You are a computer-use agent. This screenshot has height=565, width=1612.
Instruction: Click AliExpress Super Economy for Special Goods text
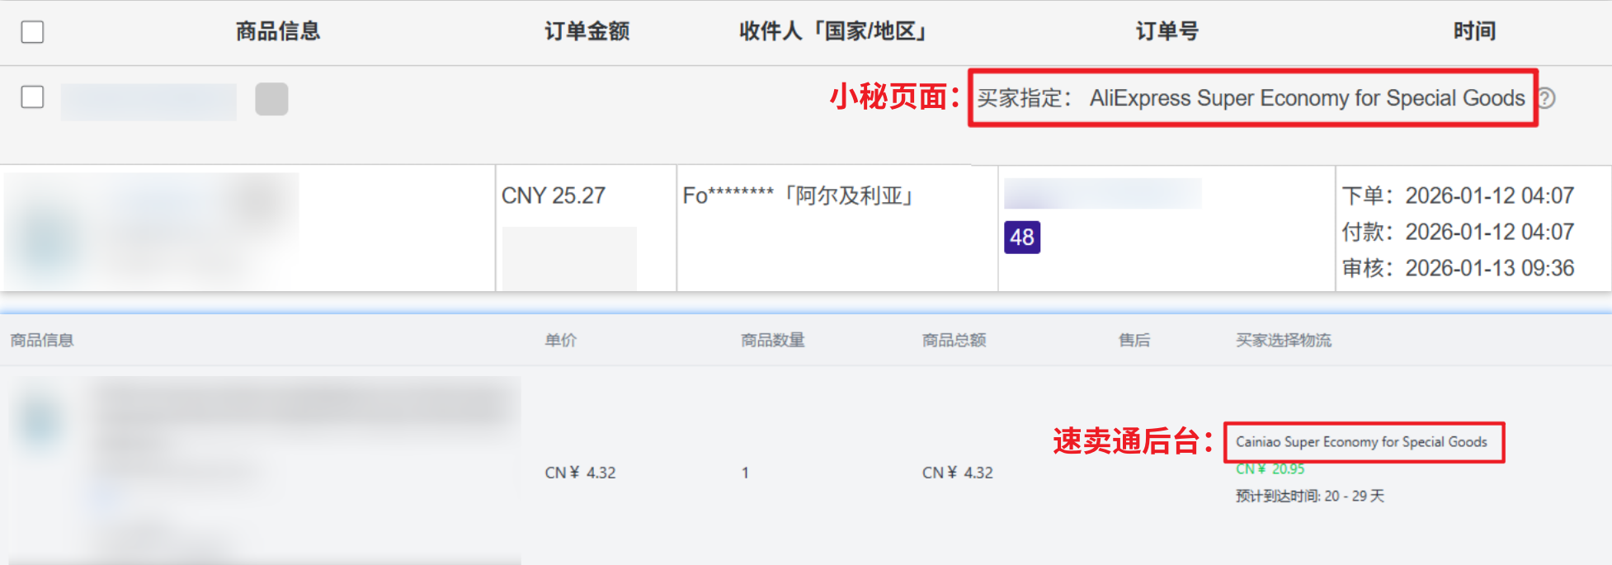click(1307, 98)
